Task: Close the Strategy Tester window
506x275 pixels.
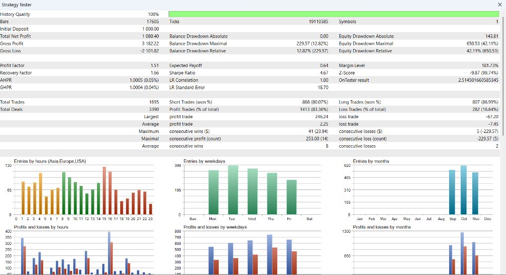Action: pos(500,5)
